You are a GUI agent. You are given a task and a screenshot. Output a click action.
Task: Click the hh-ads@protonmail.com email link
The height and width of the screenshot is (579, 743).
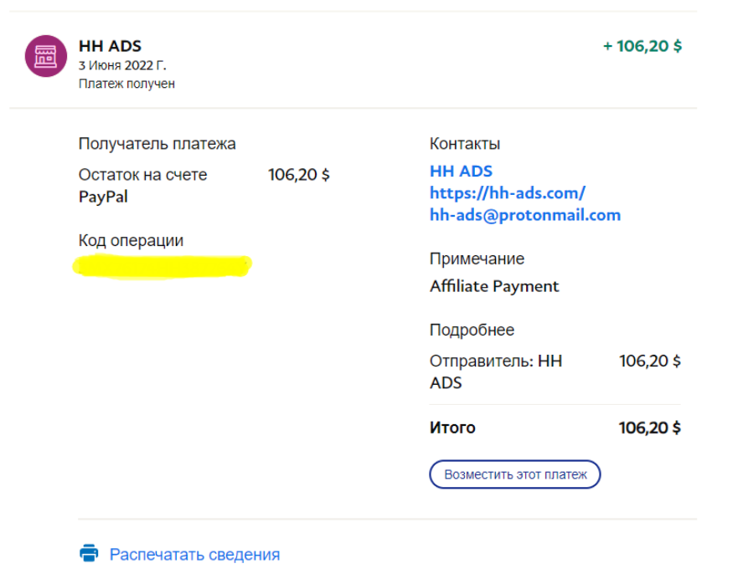[x=525, y=215]
